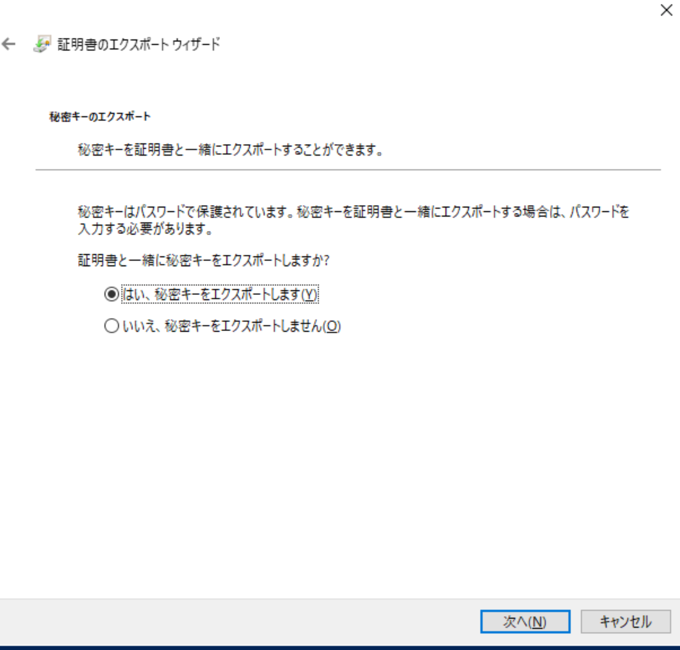Activate the previous-page arrow
Viewport: 680px width, 650px height.
(x=8, y=44)
